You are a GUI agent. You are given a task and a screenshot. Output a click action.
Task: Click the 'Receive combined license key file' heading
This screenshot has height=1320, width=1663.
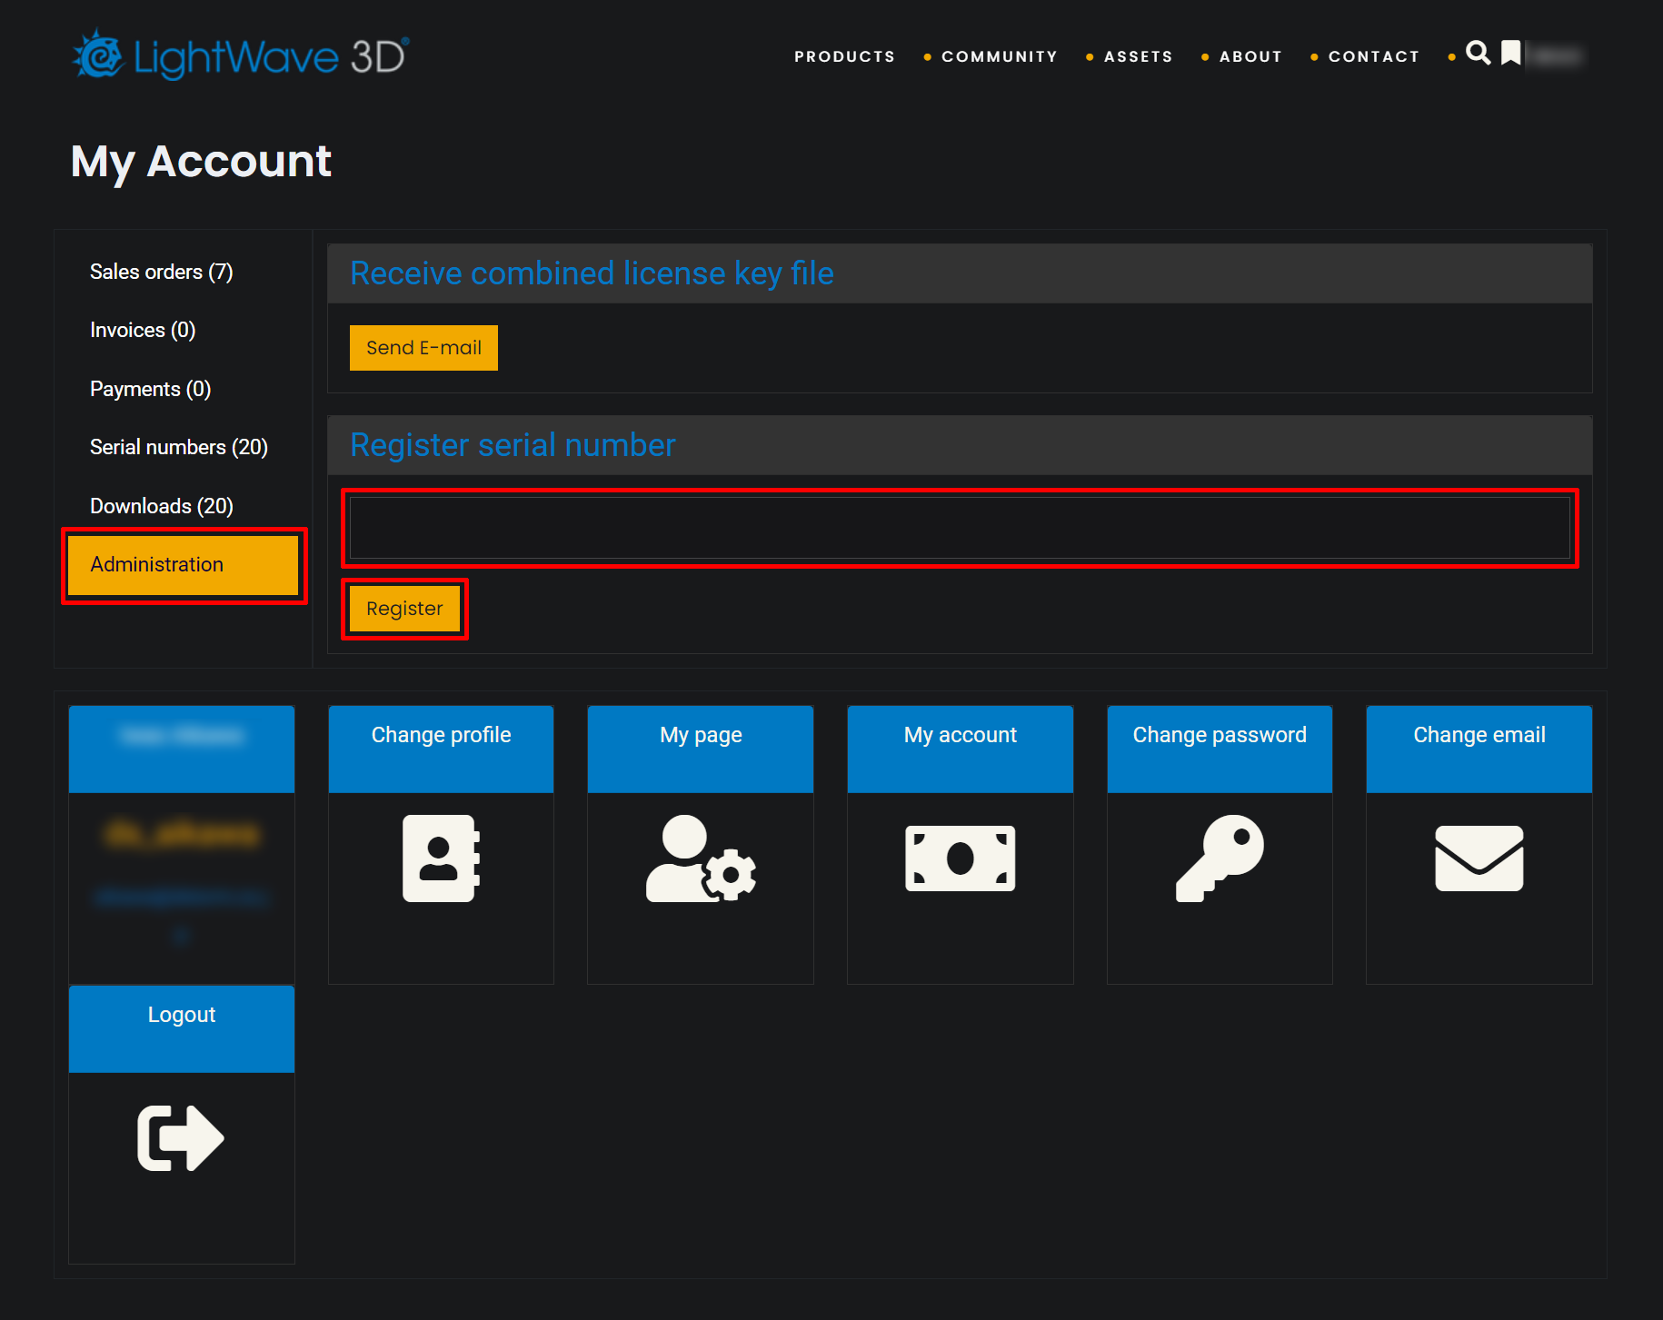tap(592, 273)
